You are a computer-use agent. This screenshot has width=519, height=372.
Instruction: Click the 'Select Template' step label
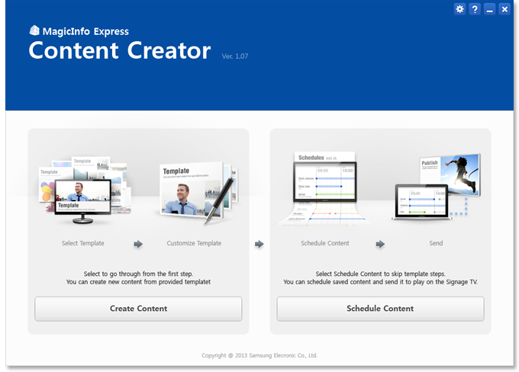[x=82, y=243]
